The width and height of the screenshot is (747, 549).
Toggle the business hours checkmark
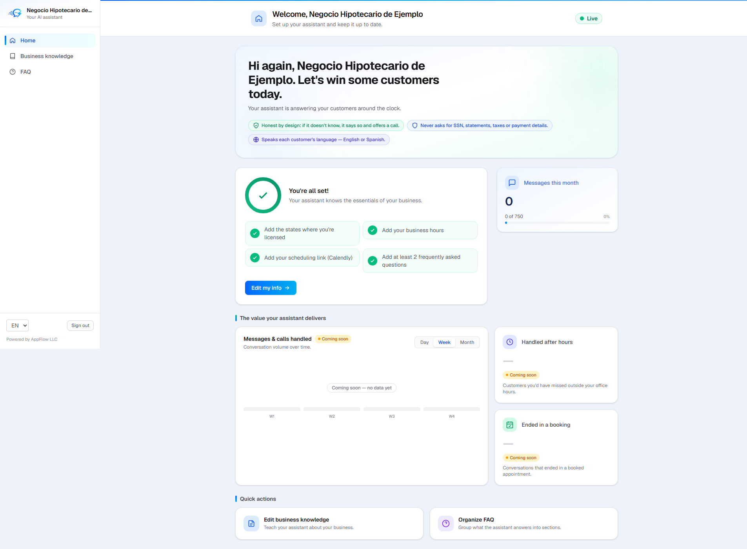[x=373, y=230]
